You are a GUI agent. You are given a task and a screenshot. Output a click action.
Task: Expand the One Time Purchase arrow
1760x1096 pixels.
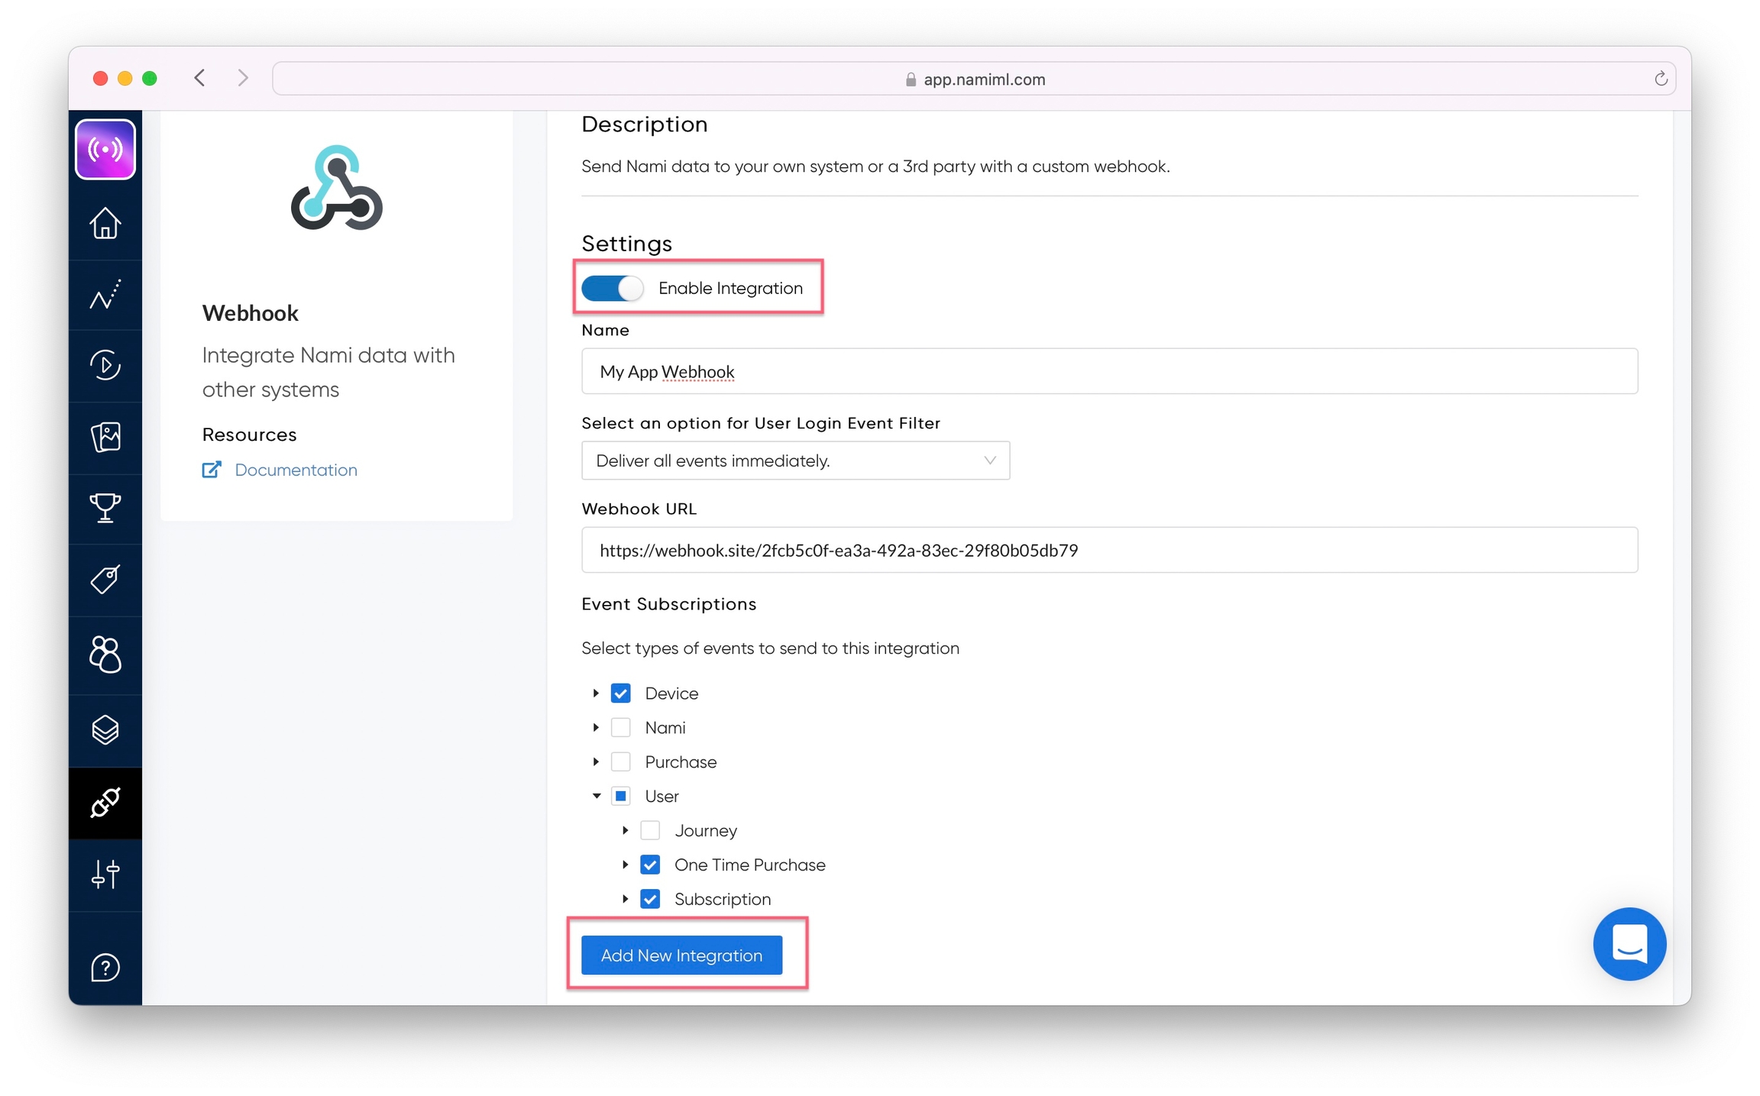[x=625, y=865]
